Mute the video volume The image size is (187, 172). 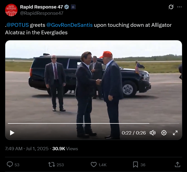click(152, 133)
